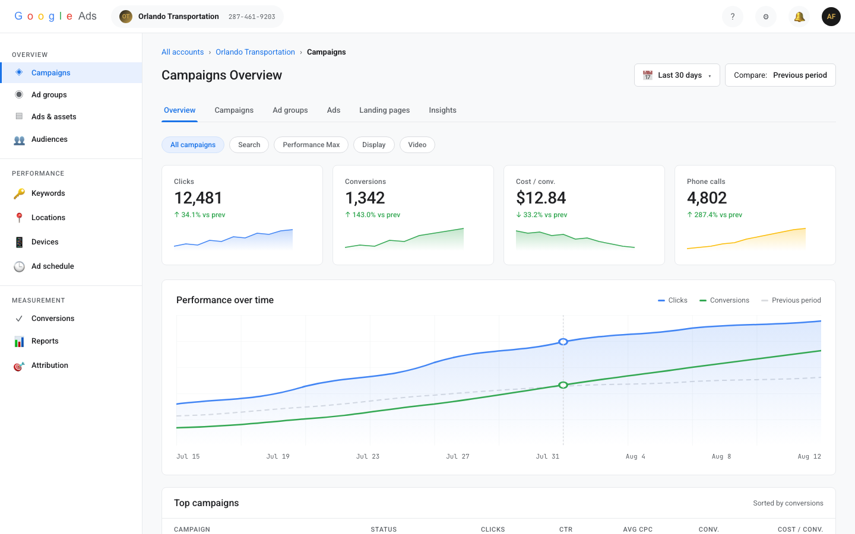Switch to the Ad groups tab
855x534 pixels.
click(290, 110)
